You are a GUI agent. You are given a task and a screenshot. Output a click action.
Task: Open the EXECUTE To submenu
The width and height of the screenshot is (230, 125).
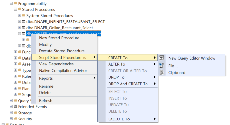tap(128, 119)
